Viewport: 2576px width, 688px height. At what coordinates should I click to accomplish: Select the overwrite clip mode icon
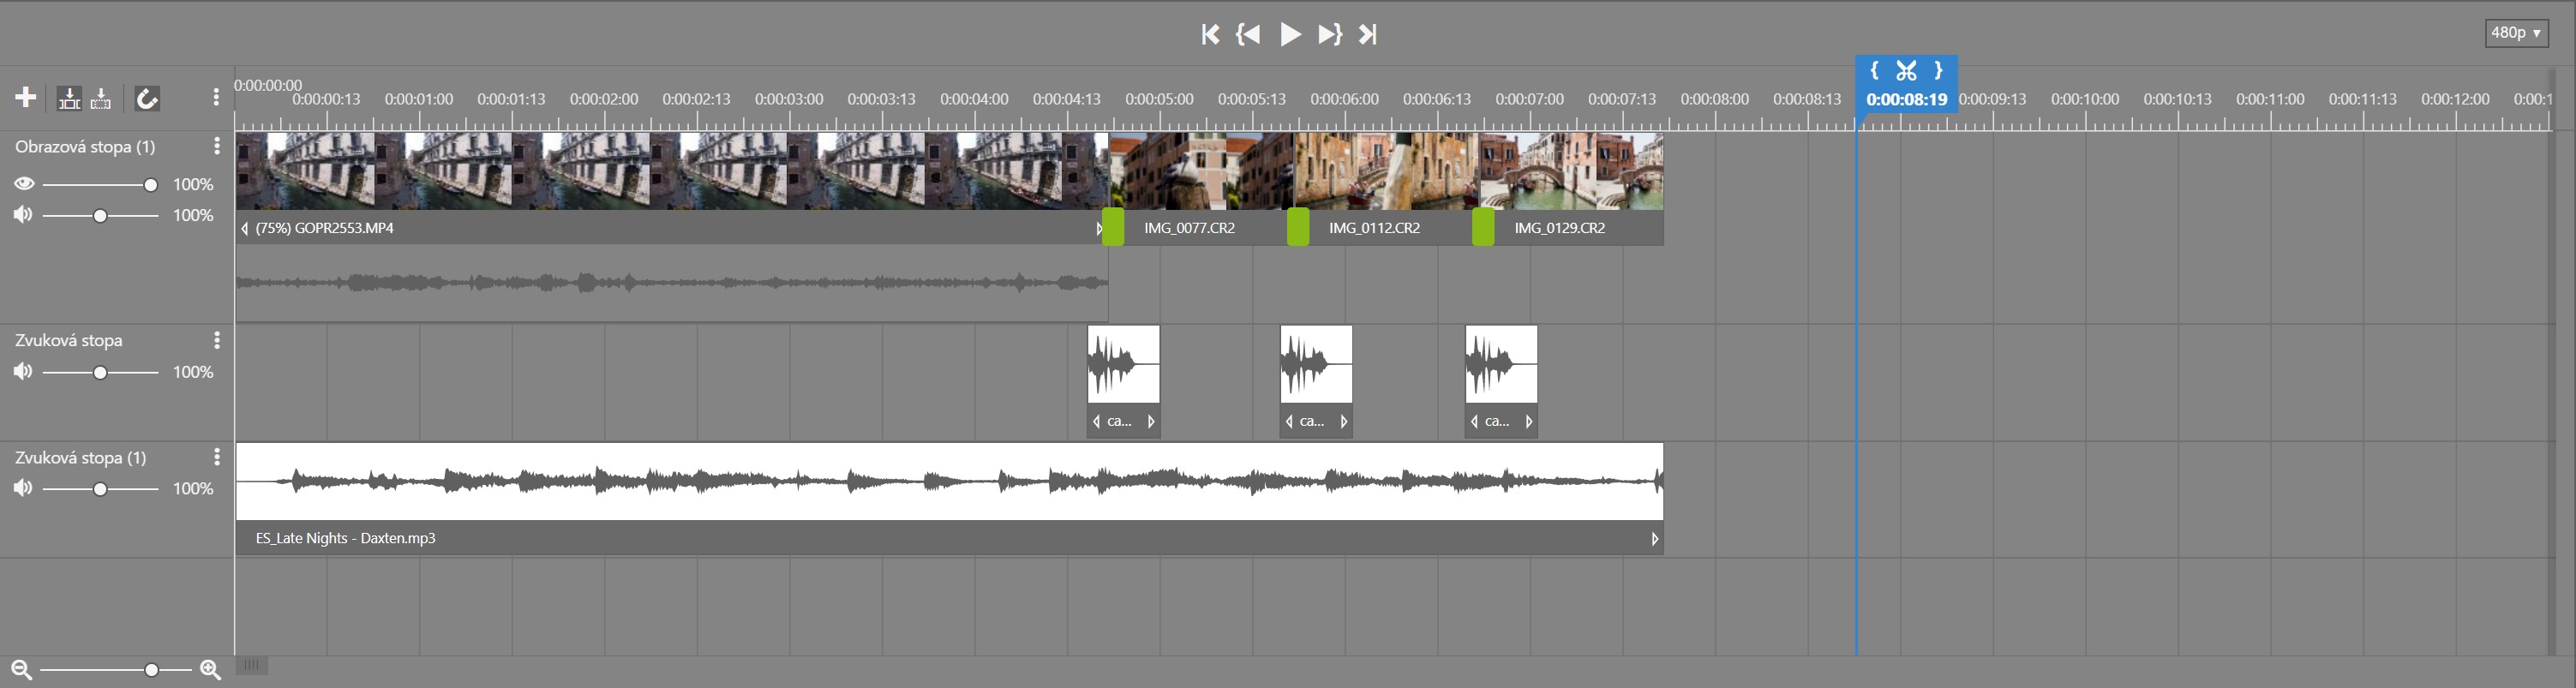click(x=101, y=98)
